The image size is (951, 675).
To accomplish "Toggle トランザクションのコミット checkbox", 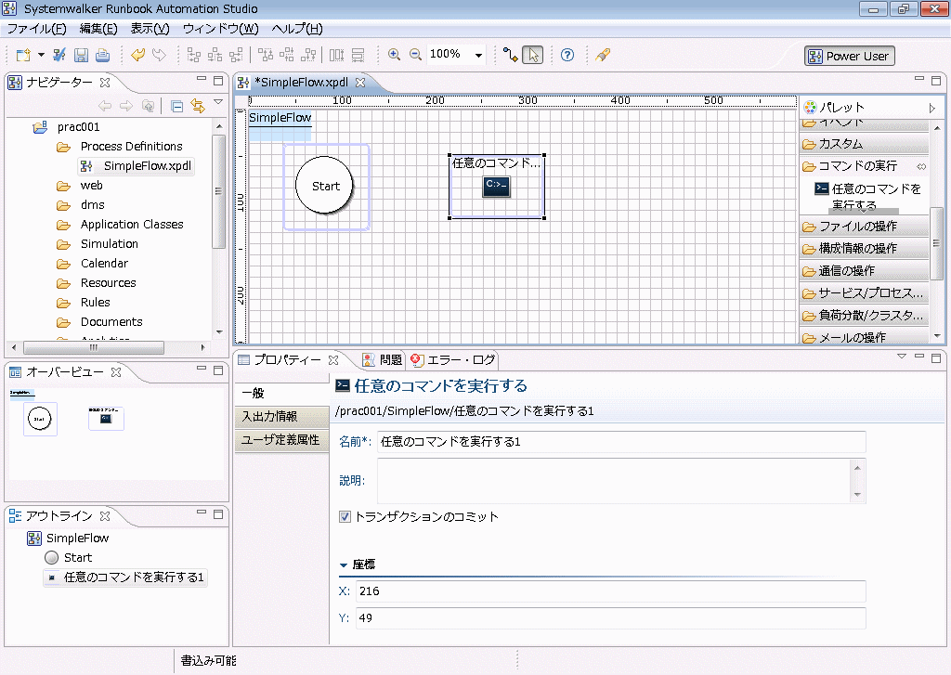I will tap(345, 517).
